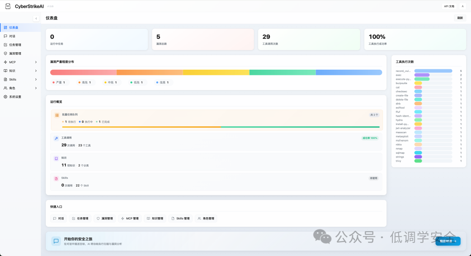Click the sqlmap row in 工具执行次数
Screen dimensions: 471x256
pos(429,153)
